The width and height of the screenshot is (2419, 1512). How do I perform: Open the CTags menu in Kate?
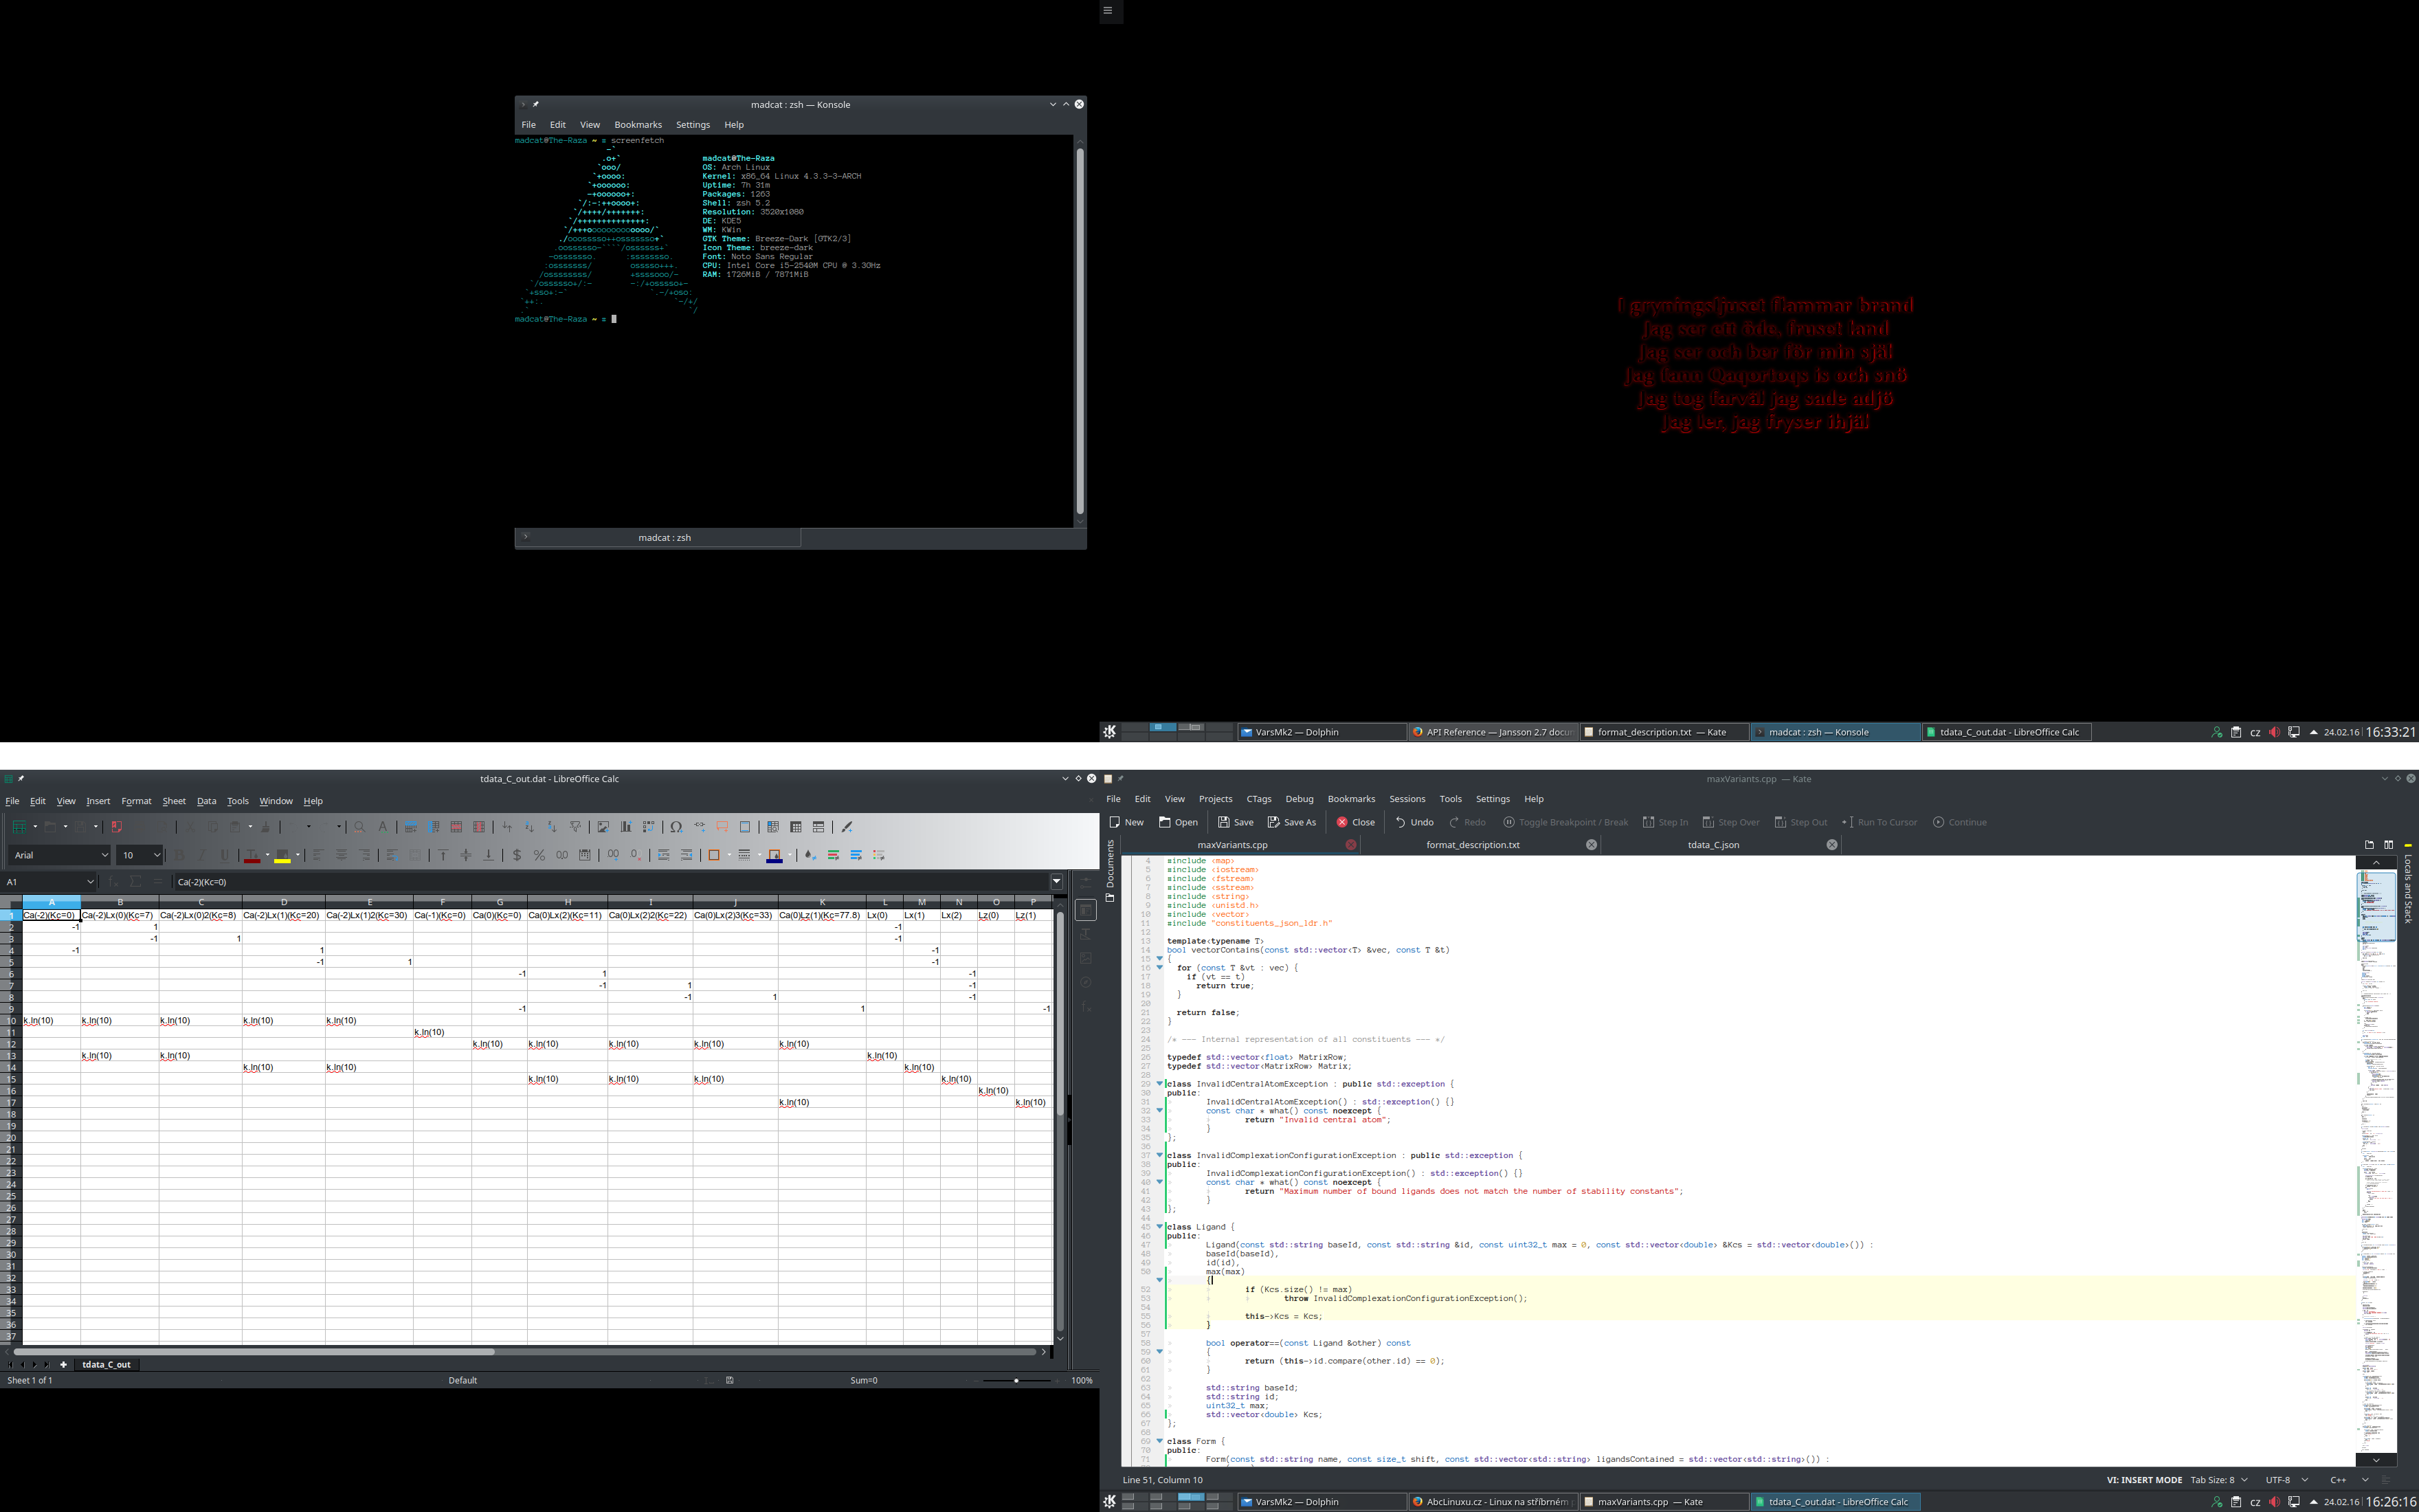(x=1258, y=799)
